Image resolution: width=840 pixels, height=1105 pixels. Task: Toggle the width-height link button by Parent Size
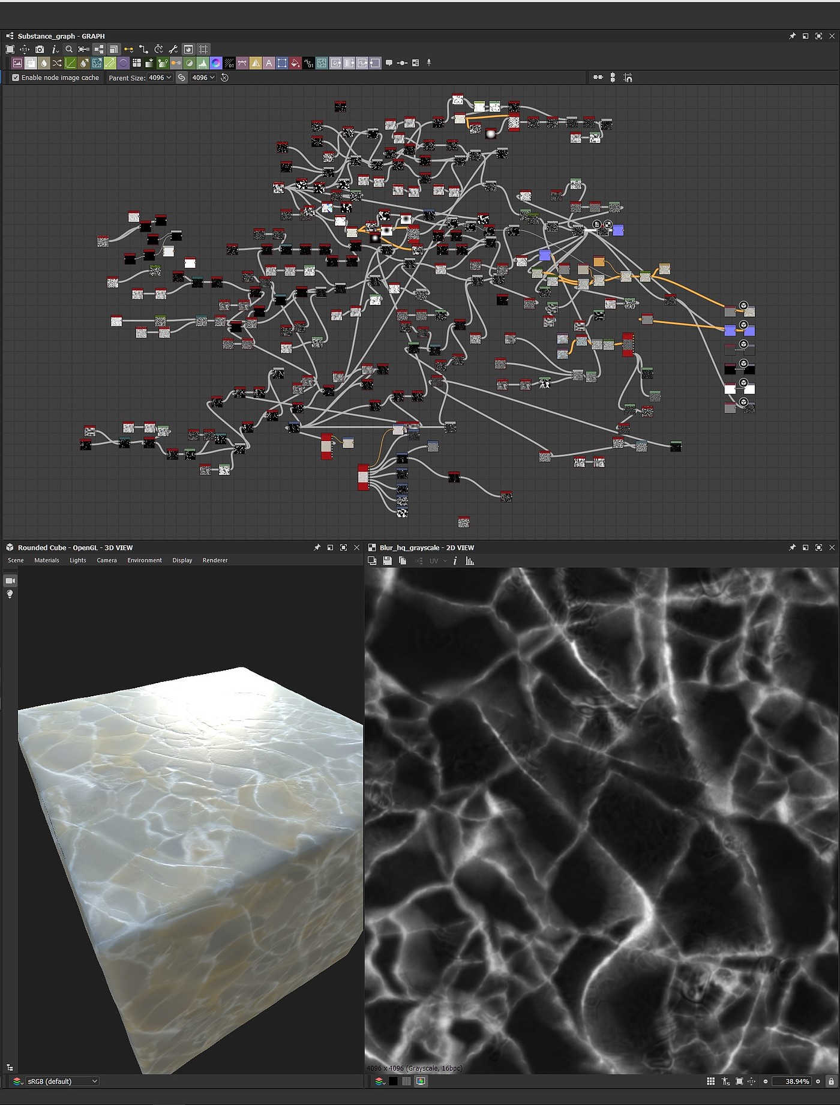pos(181,77)
